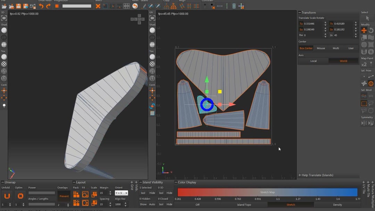Select Island Topo color display mode
Image resolution: width=375 pixels, height=211 pixels.
[x=244, y=205]
